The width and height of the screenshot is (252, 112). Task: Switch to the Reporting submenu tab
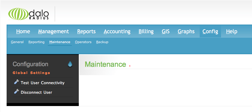point(36,42)
